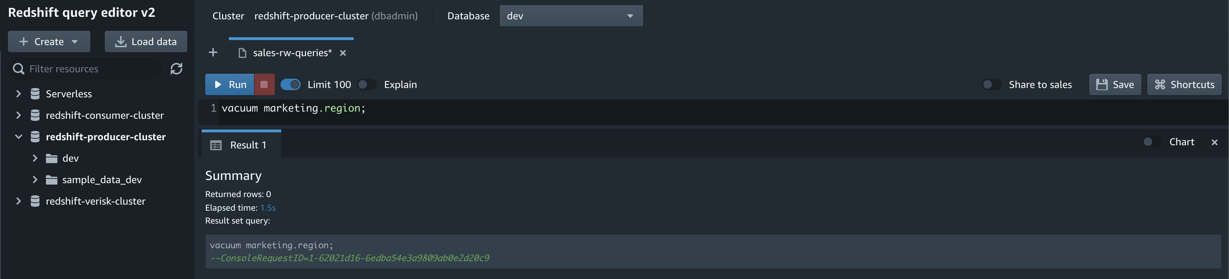Open the Create dropdown menu
Image resolution: width=1229 pixels, height=279 pixels.
(49, 41)
